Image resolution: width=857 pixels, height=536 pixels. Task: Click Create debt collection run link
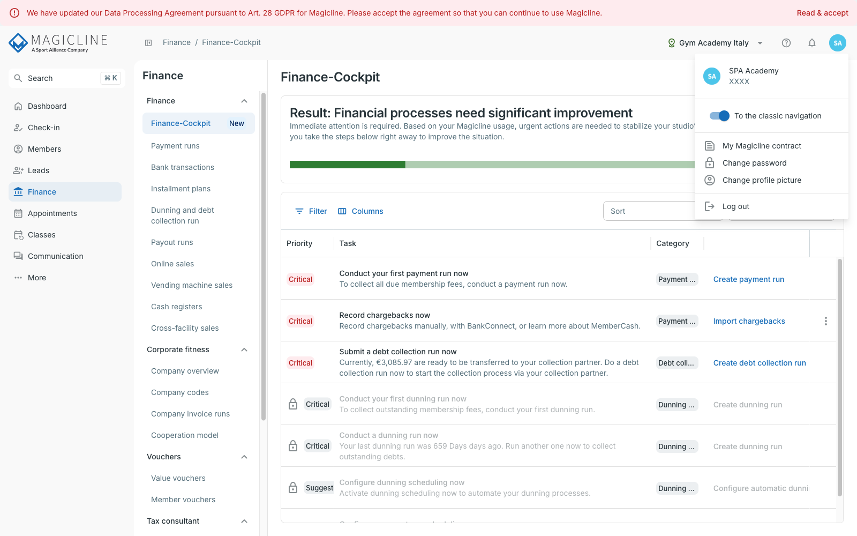[x=760, y=363]
